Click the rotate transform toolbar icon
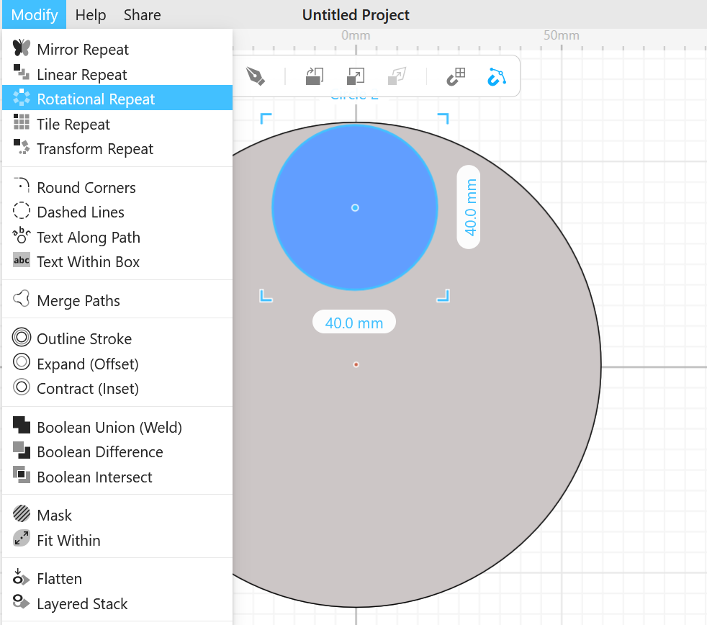This screenshot has height=625, width=707. tap(315, 76)
